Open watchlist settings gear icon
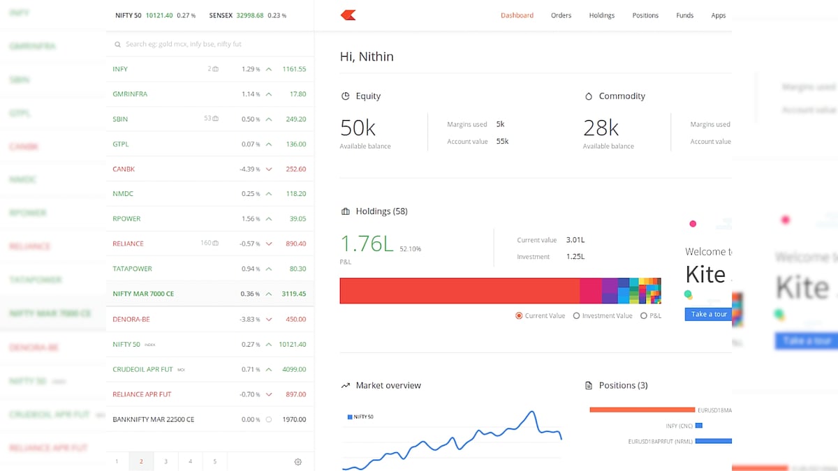The width and height of the screenshot is (838, 471). tap(298, 462)
